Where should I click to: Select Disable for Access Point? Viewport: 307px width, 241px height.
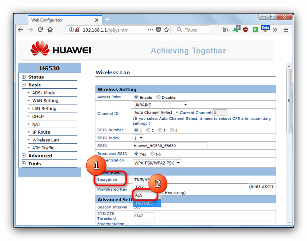(158, 97)
